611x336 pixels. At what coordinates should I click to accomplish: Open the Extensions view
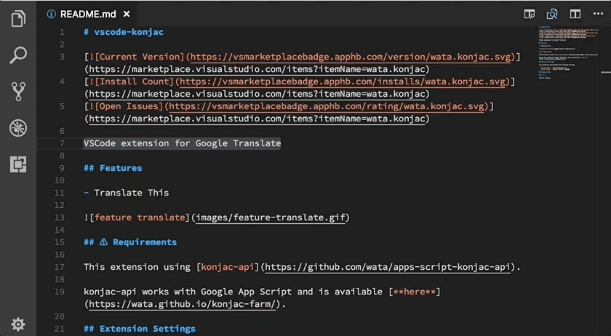click(18, 164)
